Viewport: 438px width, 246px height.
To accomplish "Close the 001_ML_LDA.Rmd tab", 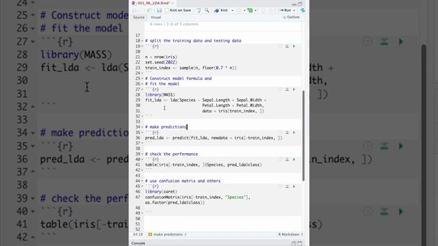I will [172, 3].
